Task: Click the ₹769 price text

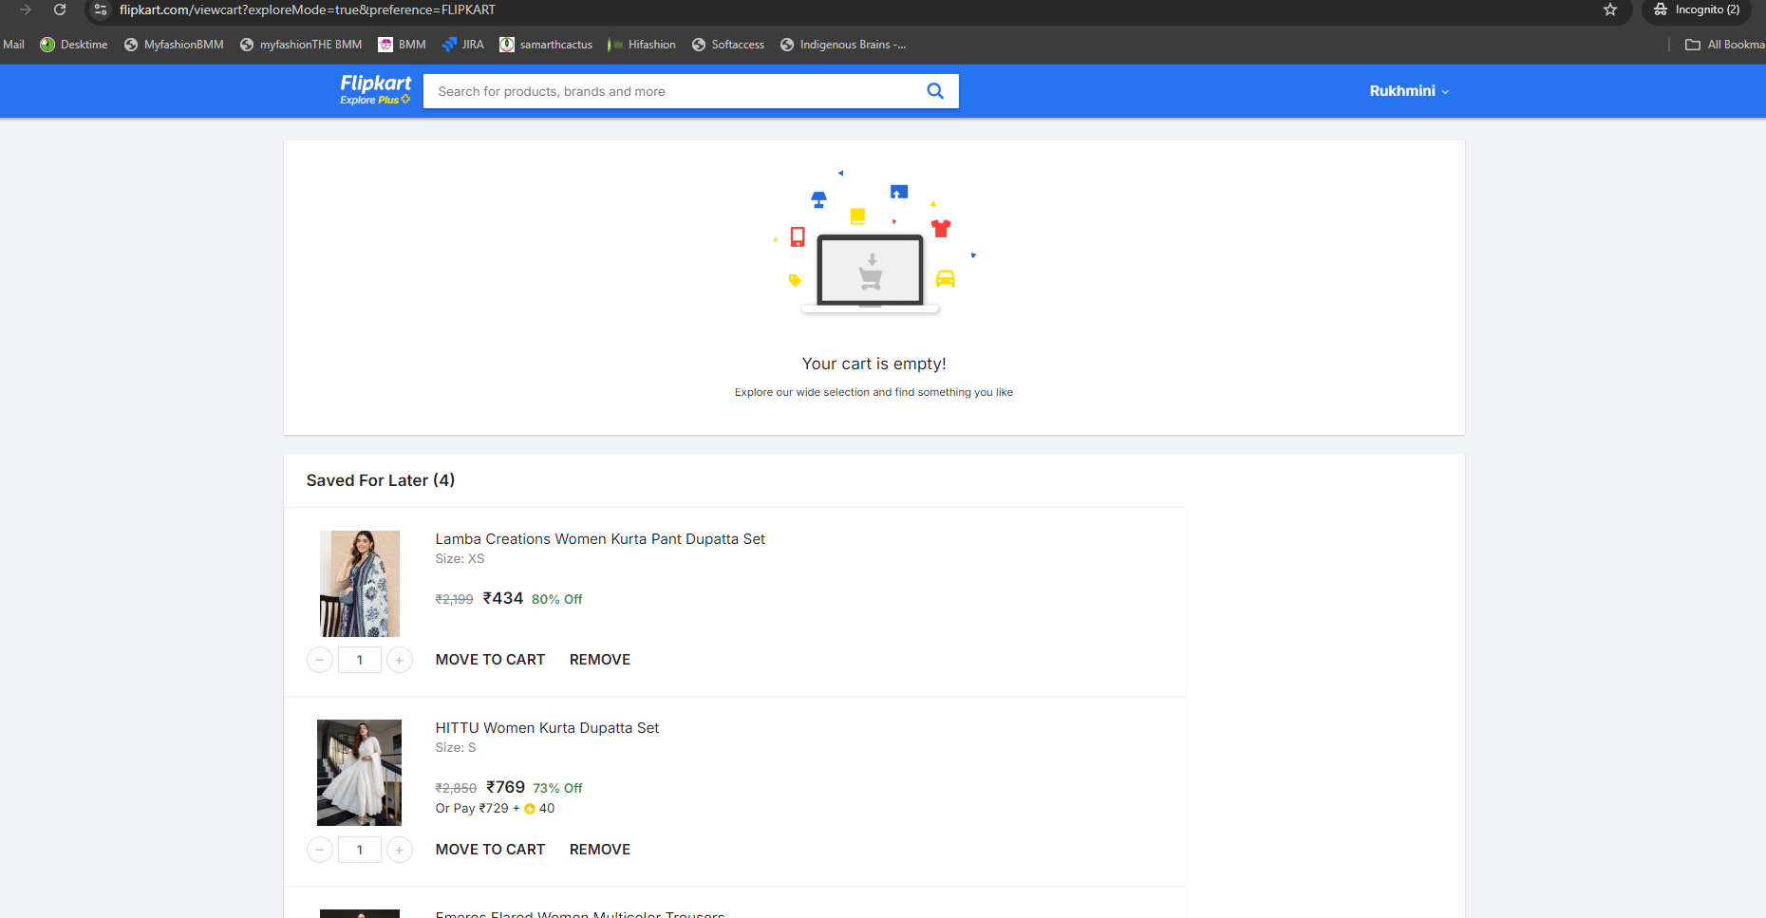Action: 505,787
